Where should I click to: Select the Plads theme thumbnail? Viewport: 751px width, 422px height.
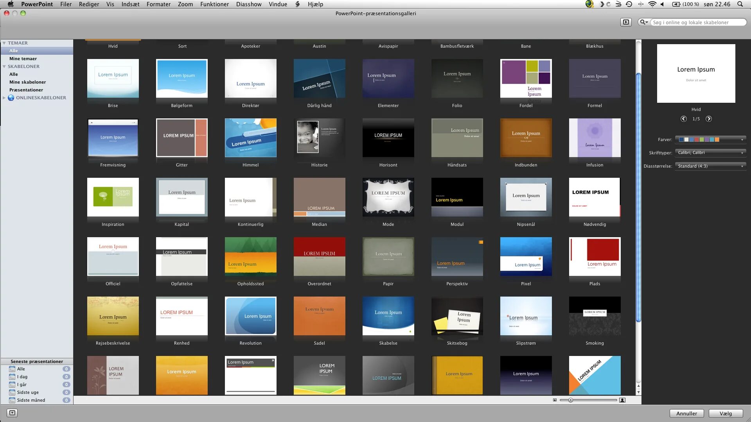coord(595,256)
